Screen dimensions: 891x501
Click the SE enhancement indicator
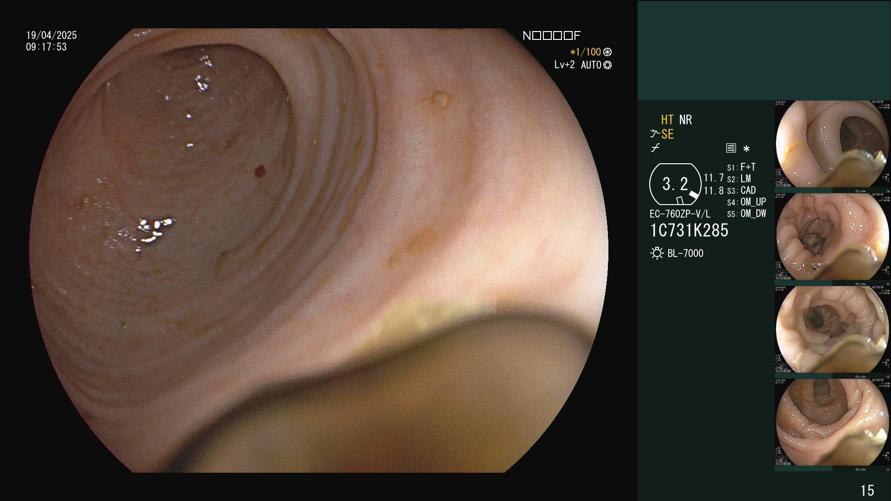[667, 134]
